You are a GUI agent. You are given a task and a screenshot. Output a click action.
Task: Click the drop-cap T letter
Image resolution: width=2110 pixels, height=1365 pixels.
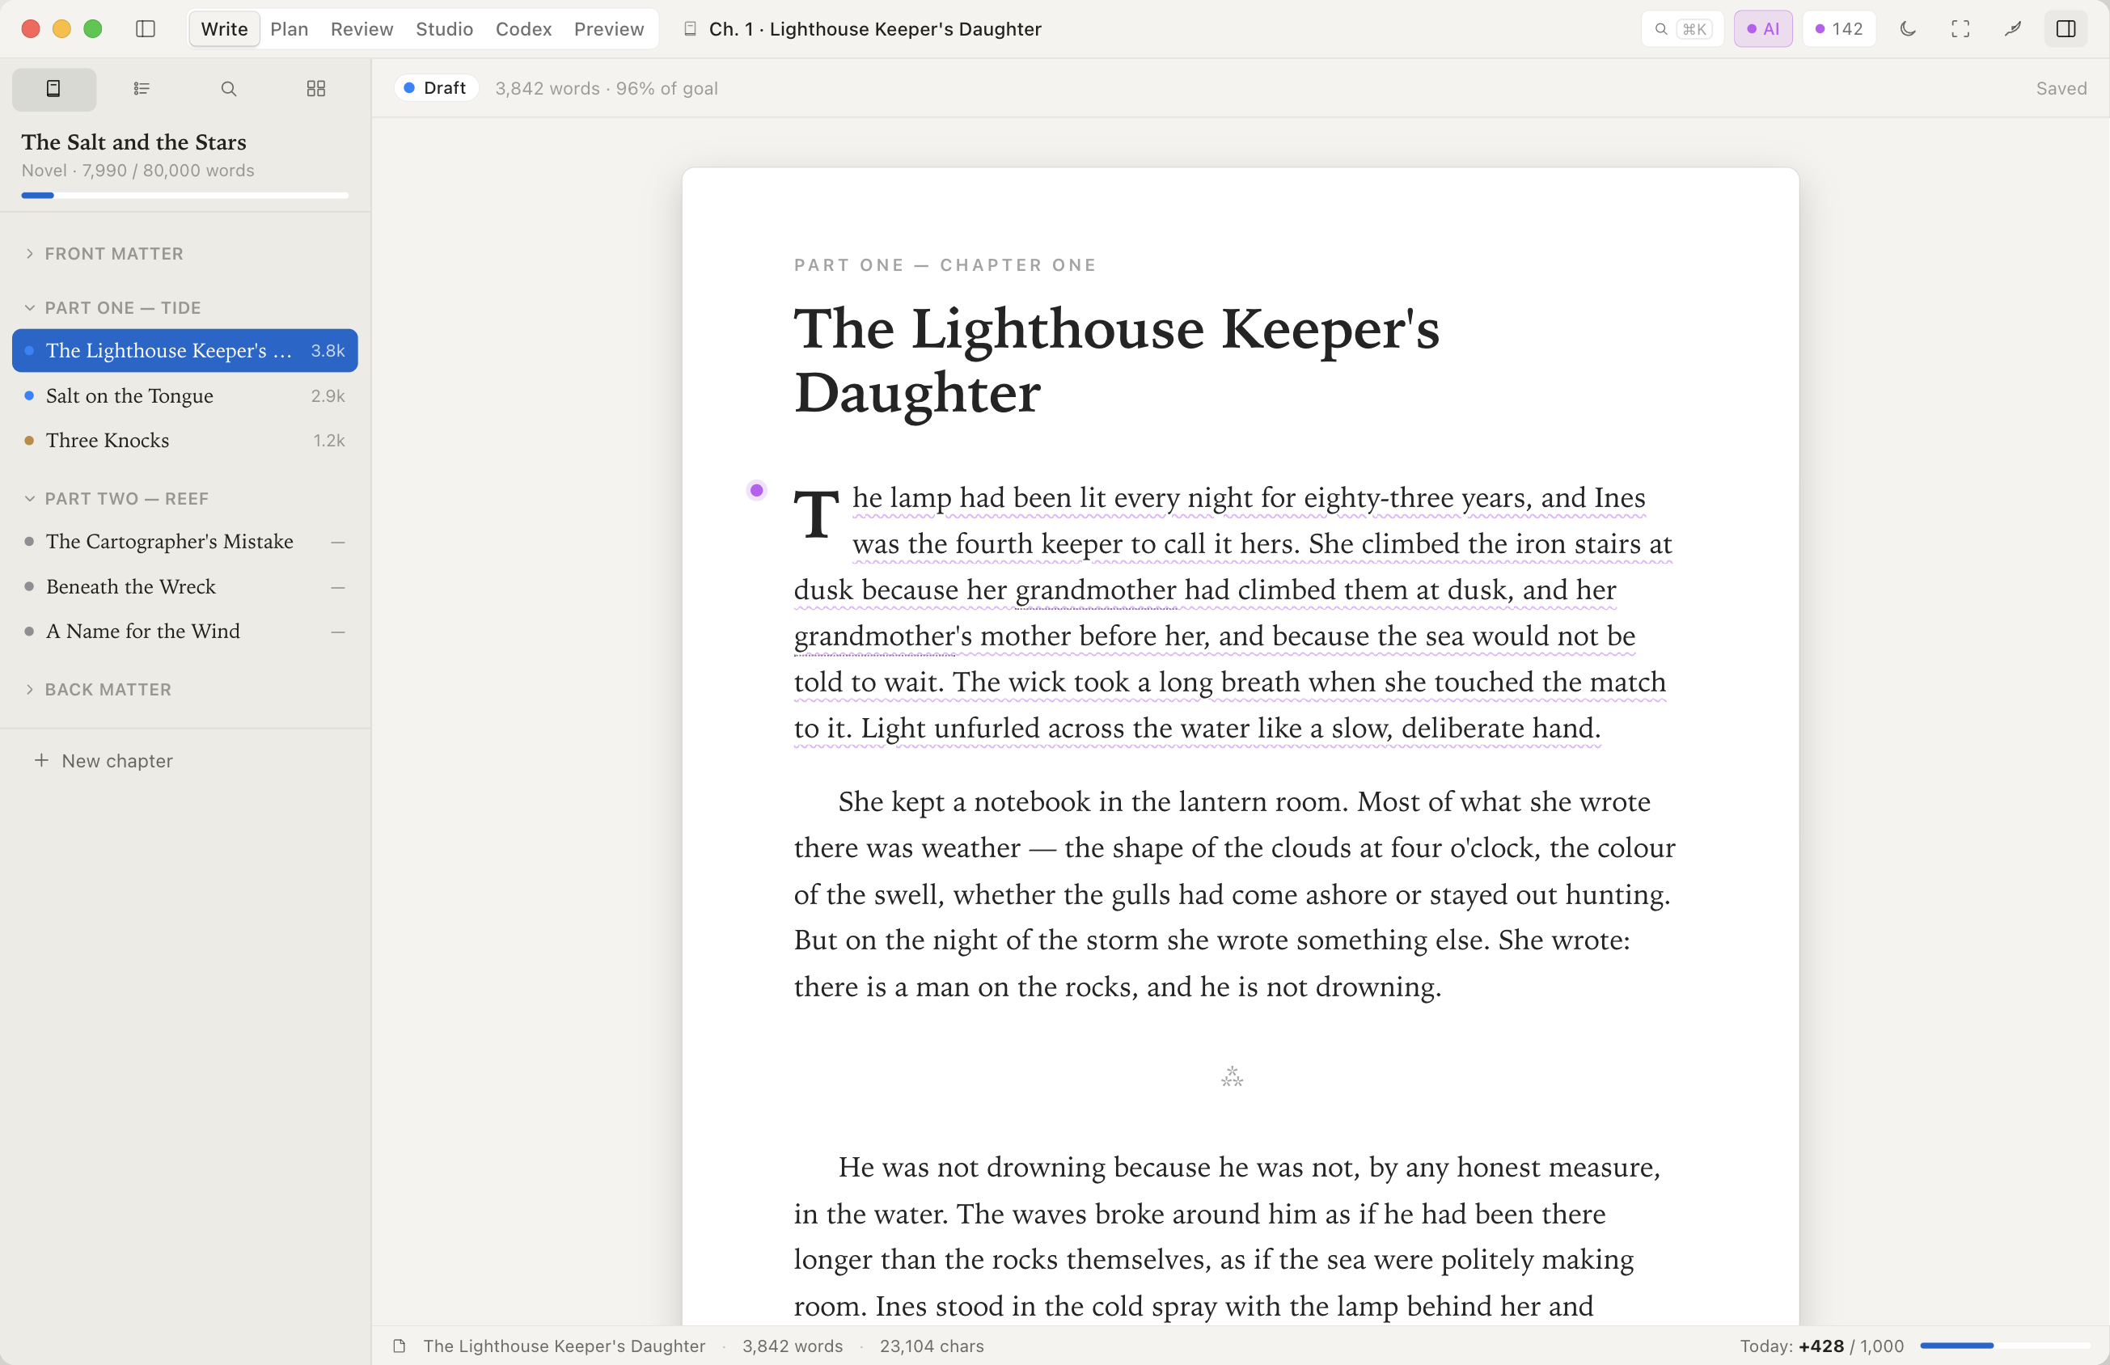(x=816, y=514)
